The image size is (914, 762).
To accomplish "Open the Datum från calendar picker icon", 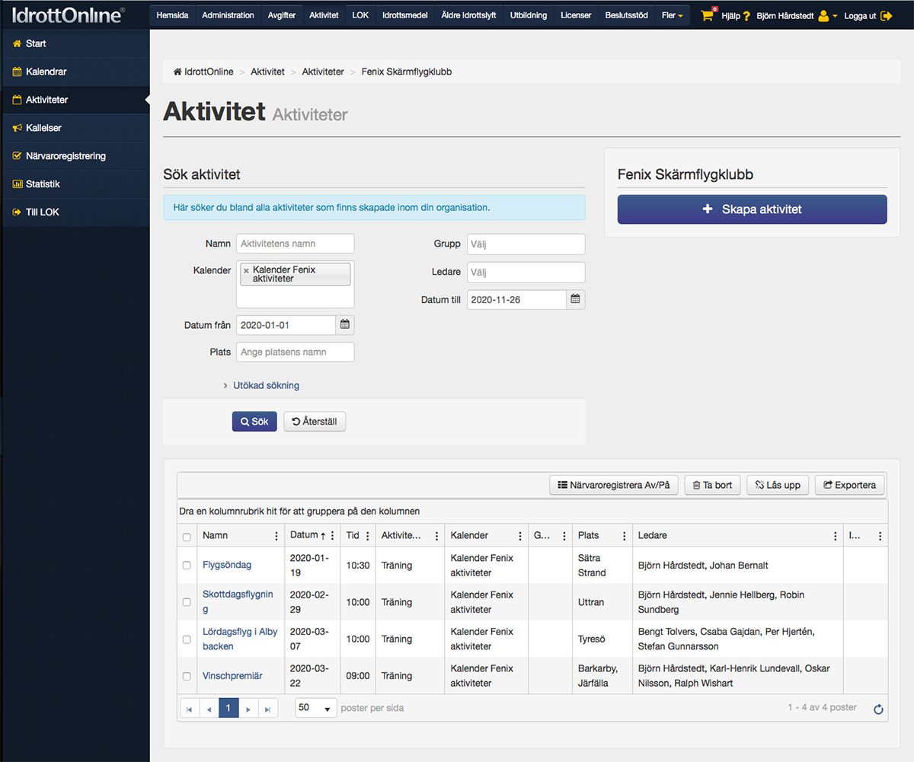I will coord(345,325).
